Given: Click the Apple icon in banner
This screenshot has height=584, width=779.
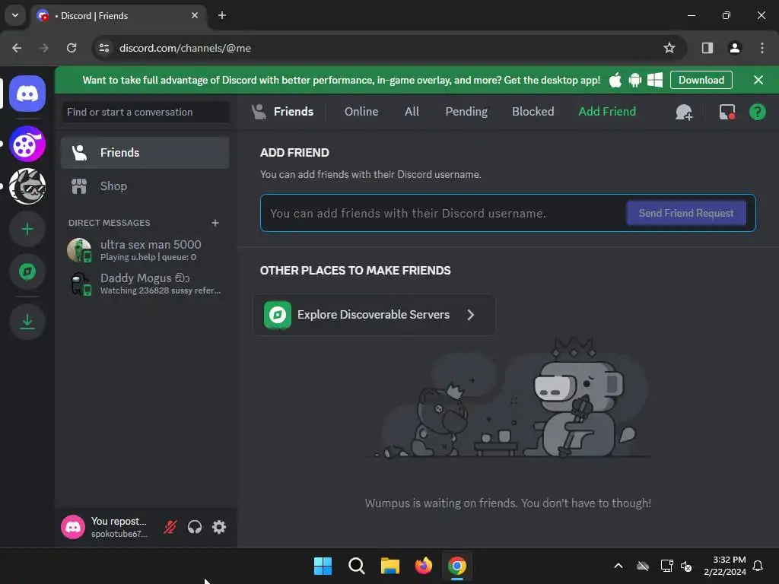Looking at the screenshot, I should coord(615,80).
